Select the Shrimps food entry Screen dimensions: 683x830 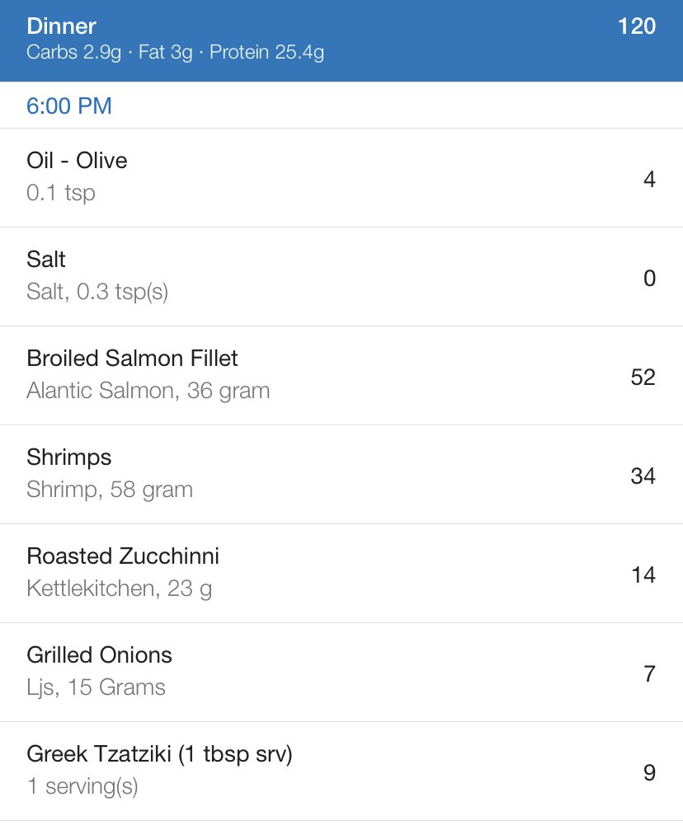pyautogui.click(x=341, y=475)
